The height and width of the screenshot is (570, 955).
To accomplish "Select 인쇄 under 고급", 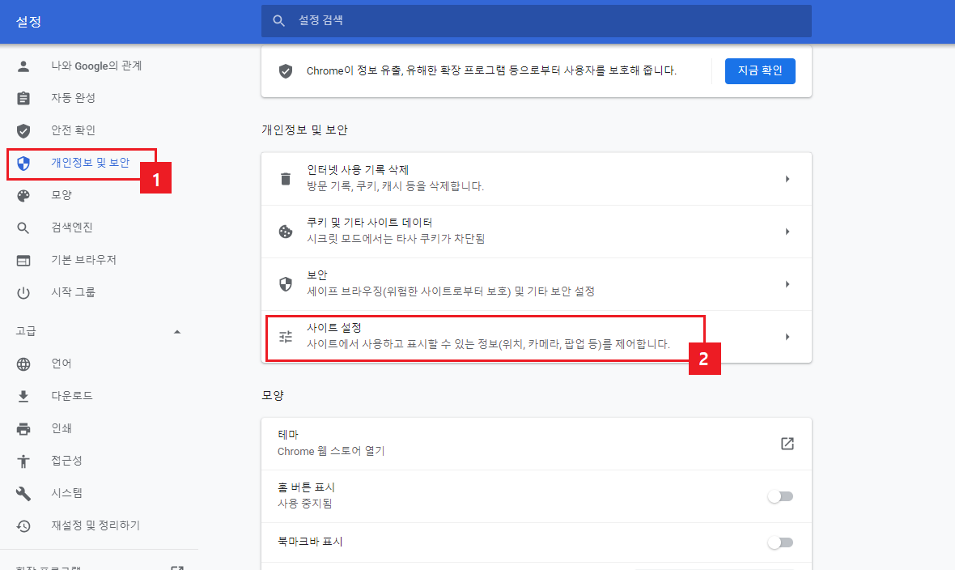I will pos(62,428).
